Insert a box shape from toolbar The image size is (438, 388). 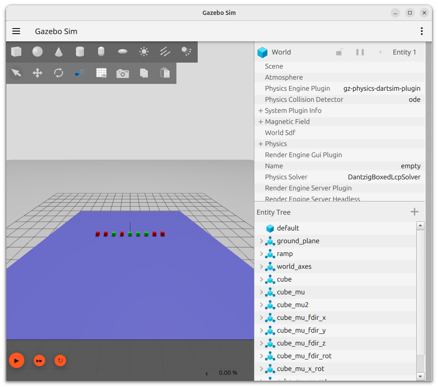click(x=16, y=52)
